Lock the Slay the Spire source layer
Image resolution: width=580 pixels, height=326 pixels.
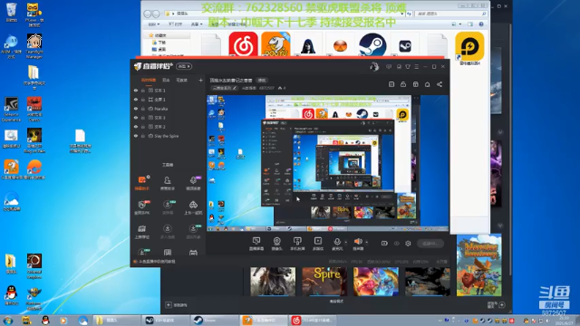coord(143,136)
